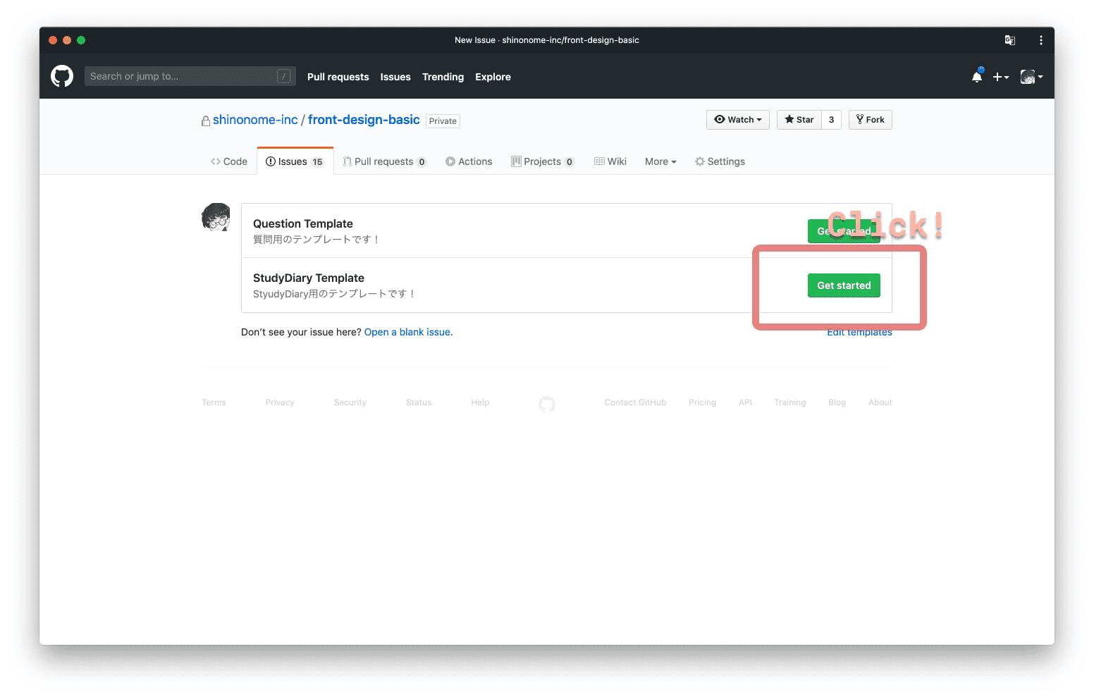
Task: Open Status footer link
Action: (x=419, y=402)
